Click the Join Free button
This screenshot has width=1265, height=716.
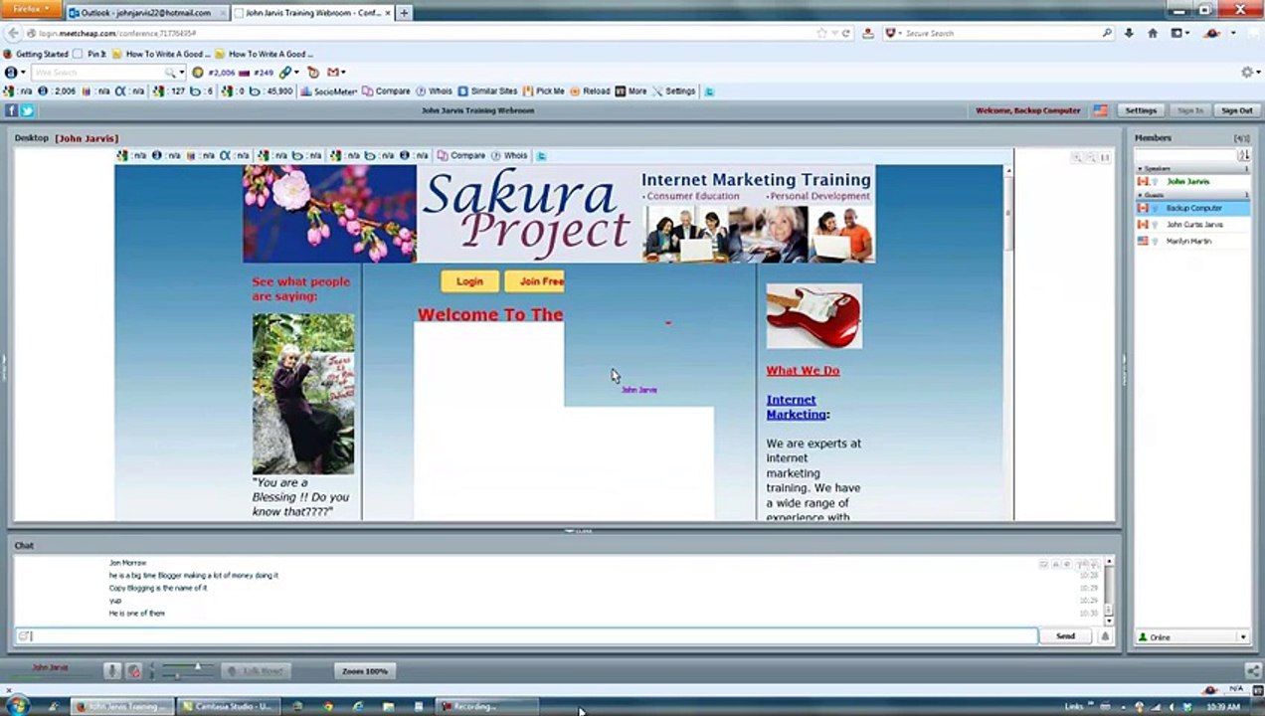[x=534, y=281]
